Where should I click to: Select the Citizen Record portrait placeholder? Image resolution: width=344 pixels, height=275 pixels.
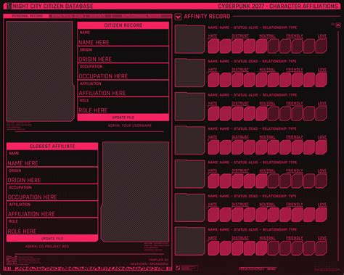(x=40, y=71)
